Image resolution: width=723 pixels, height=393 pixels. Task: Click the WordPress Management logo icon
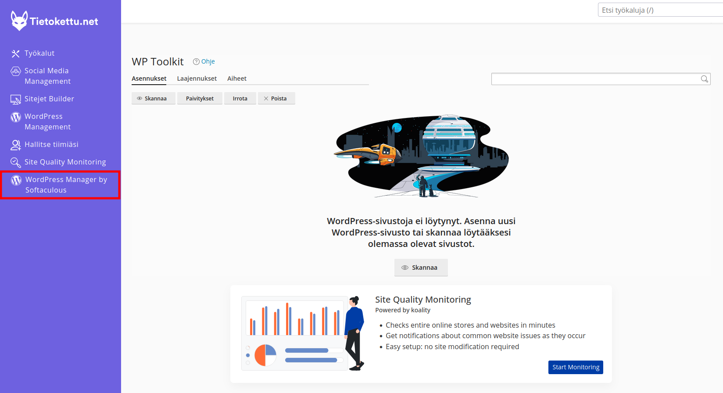coord(16,117)
